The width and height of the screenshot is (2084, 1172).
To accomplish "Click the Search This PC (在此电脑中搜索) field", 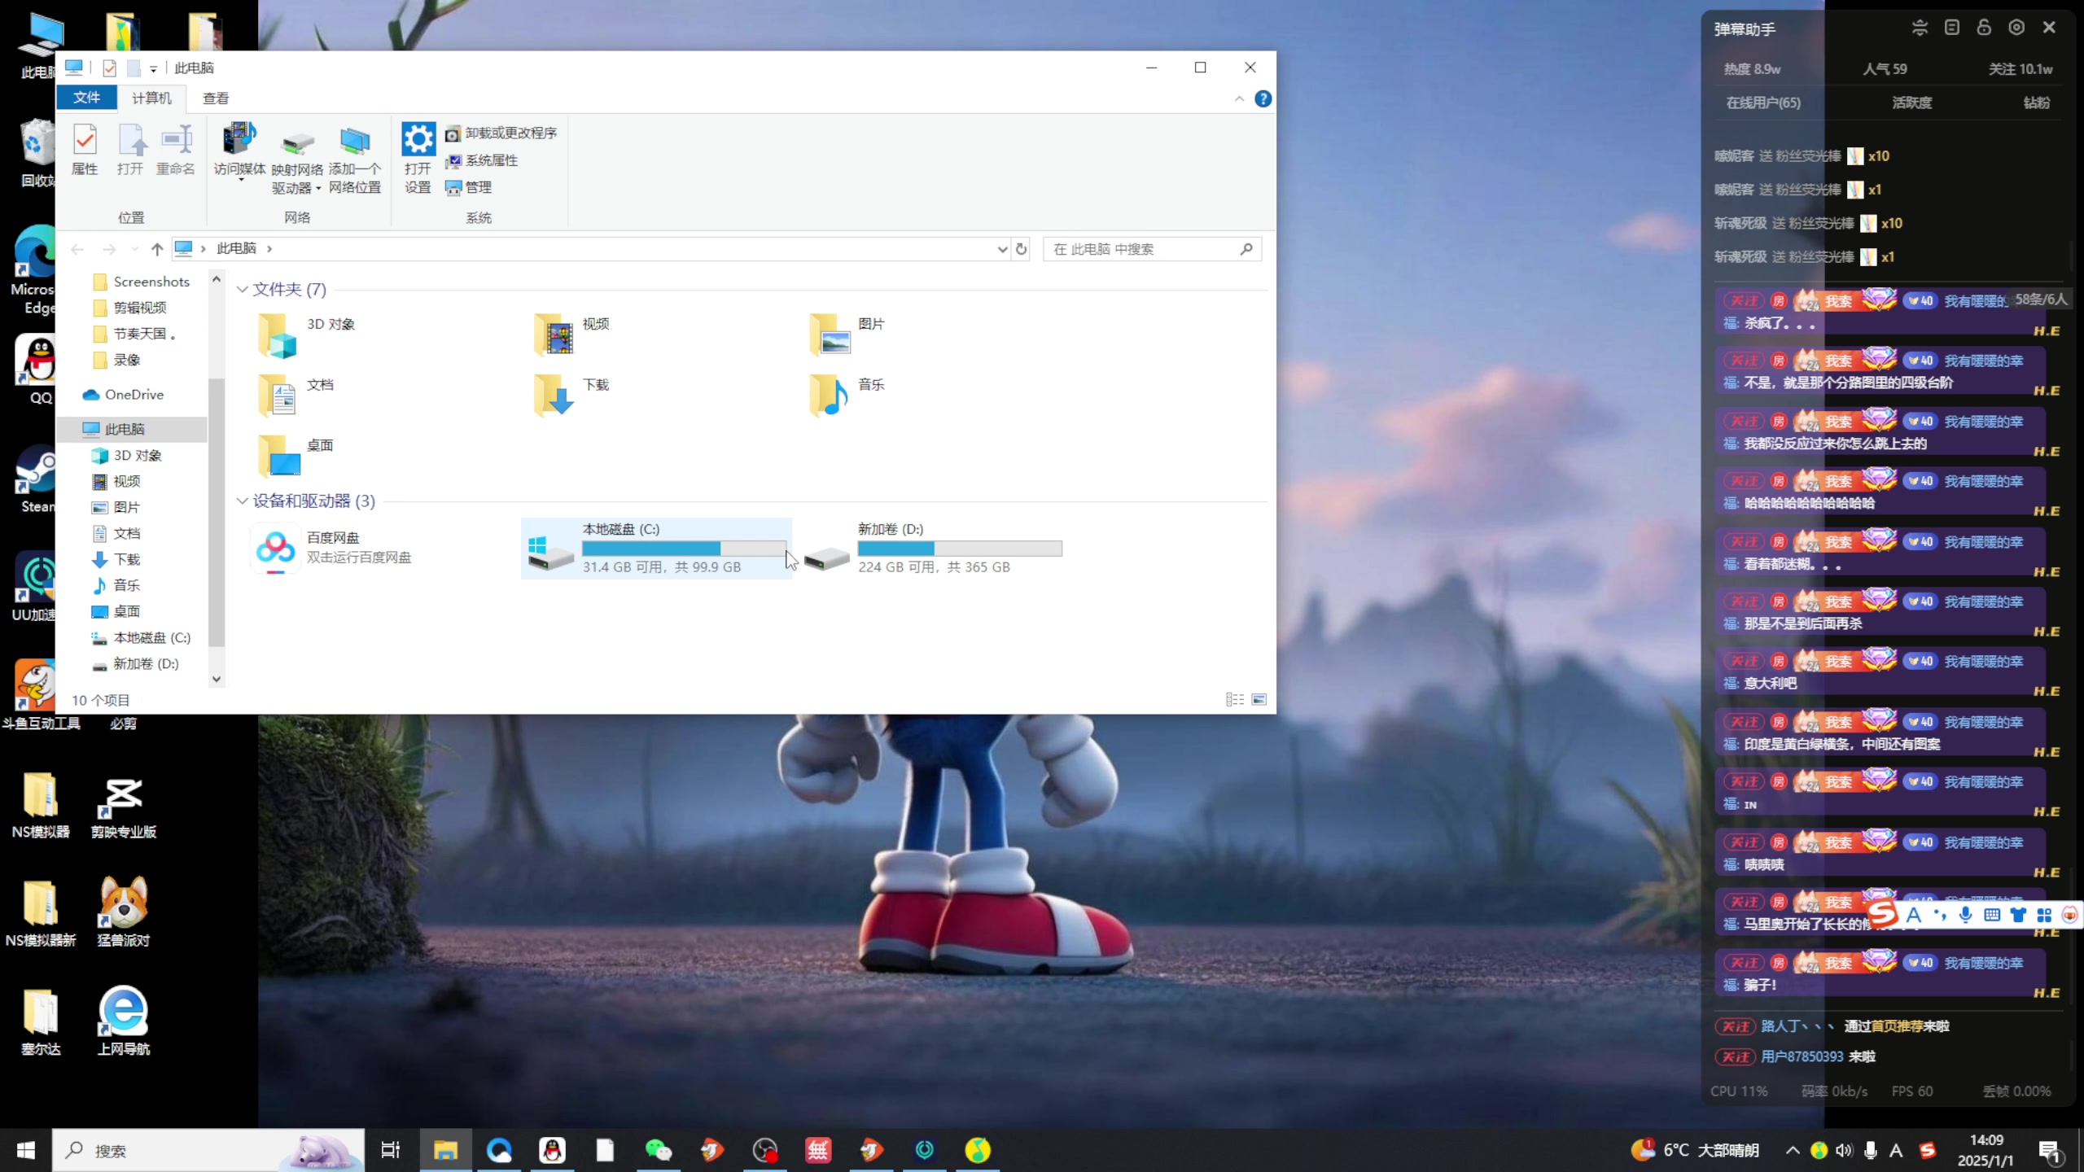I will pyautogui.click(x=1152, y=249).
